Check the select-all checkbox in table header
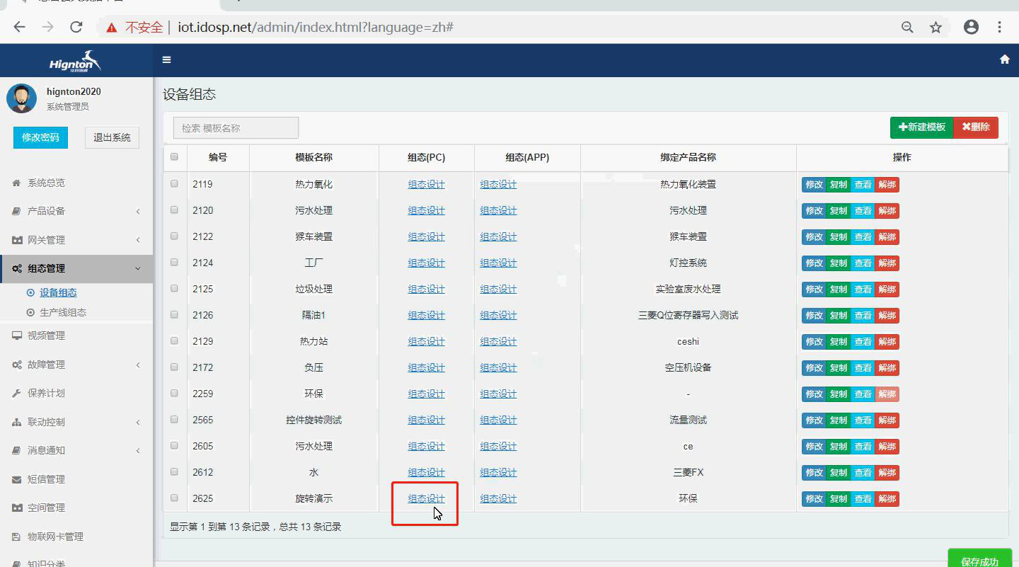Image resolution: width=1019 pixels, height=567 pixels. [174, 157]
